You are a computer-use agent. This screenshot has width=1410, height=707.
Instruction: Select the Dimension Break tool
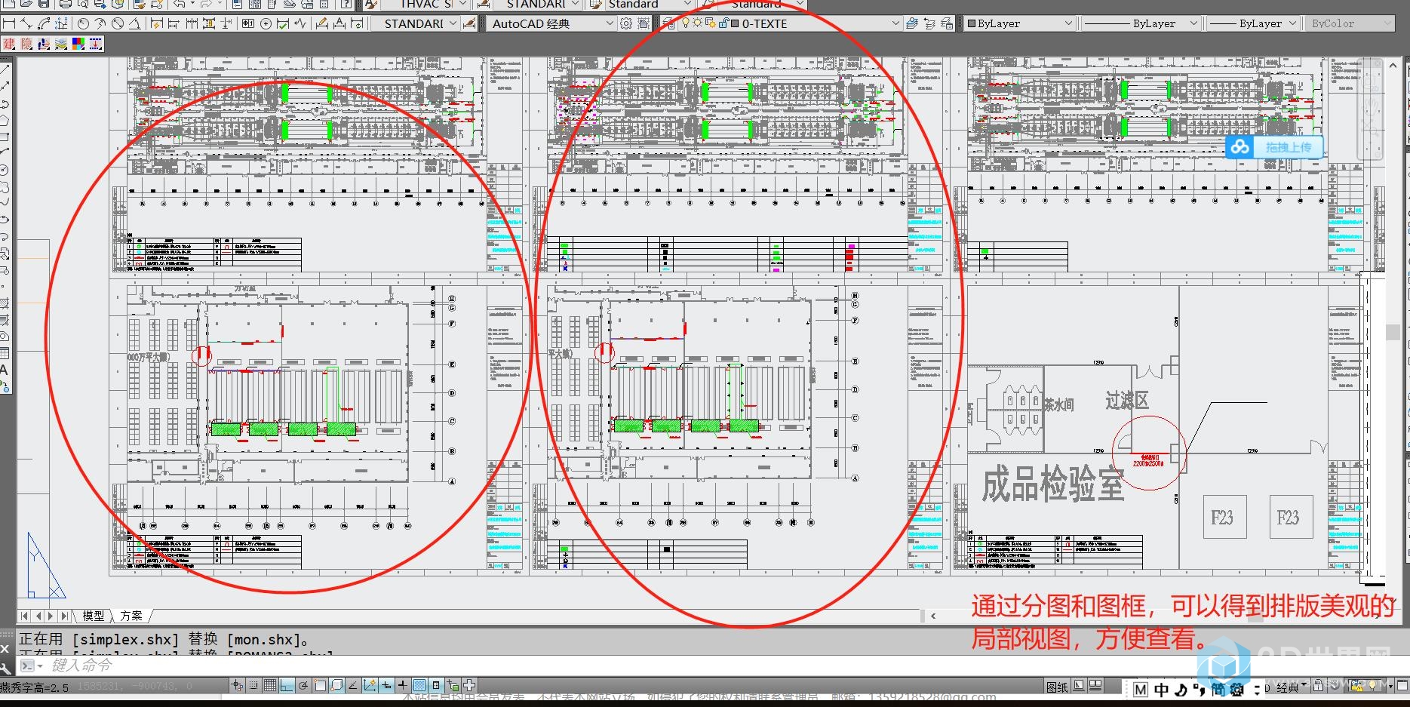point(226,23)
